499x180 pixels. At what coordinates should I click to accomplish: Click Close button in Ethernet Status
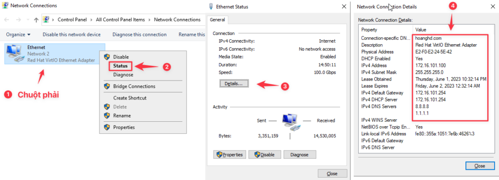coord(332,174)
